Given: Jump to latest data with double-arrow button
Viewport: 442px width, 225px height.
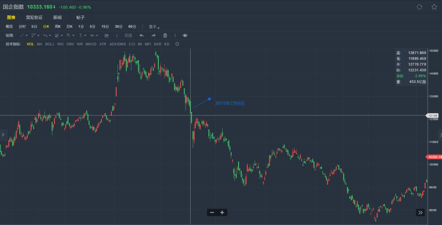Looking at the screenshot, I should click(x=420, y=212).
